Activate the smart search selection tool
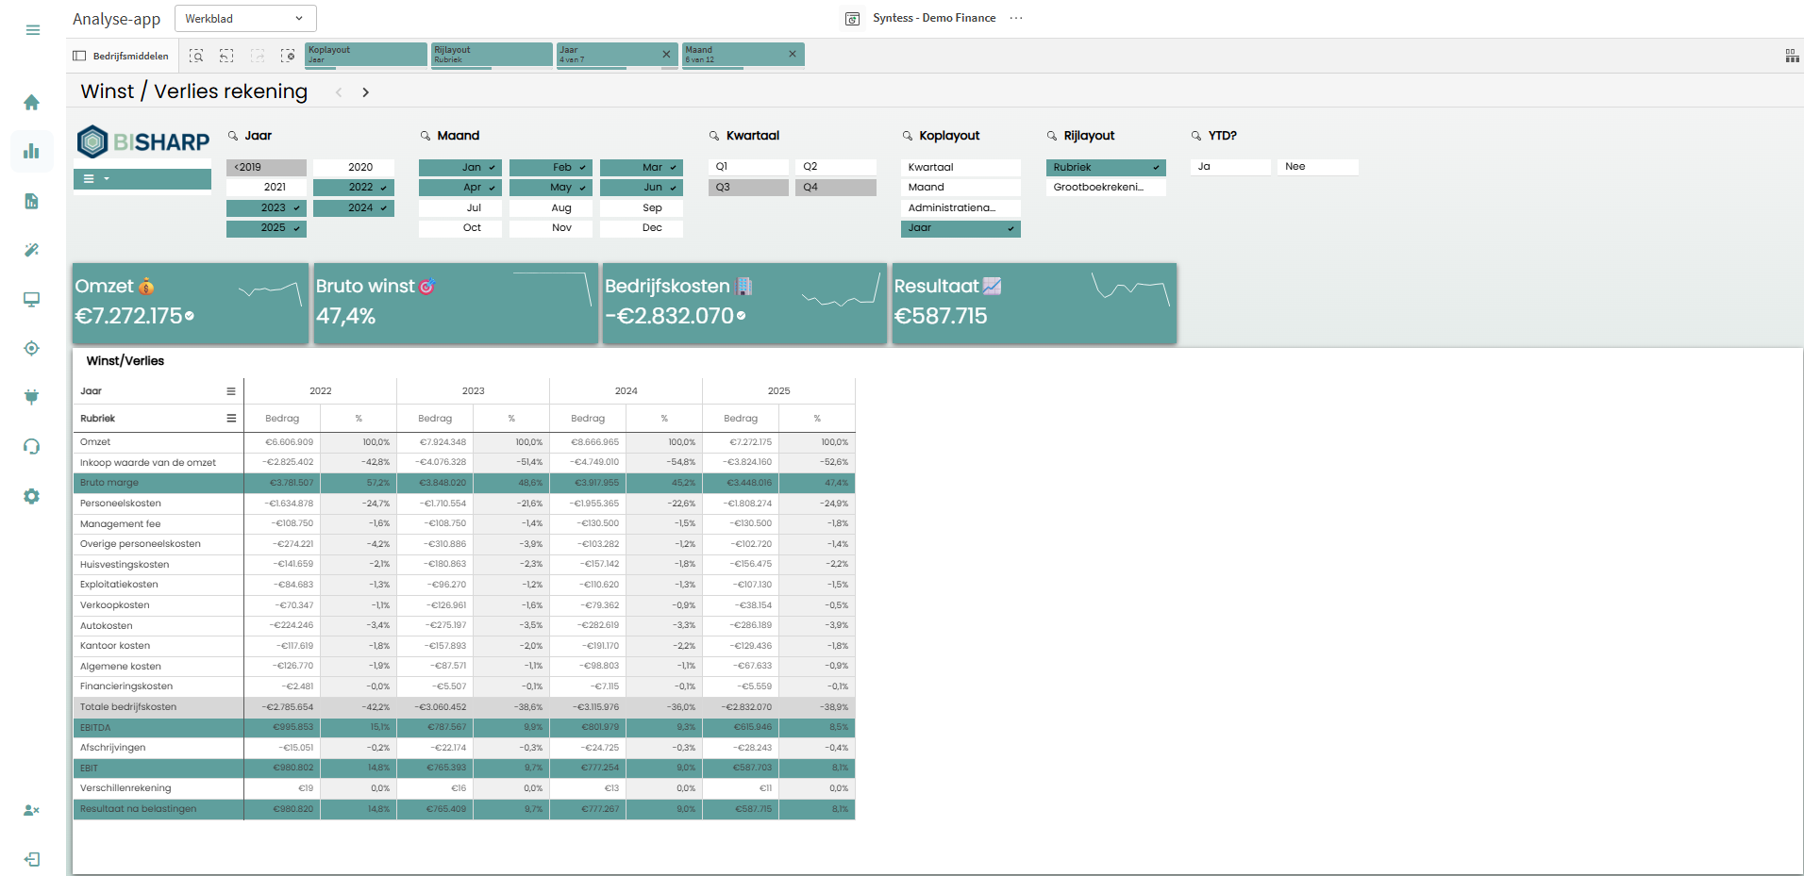 196,56
